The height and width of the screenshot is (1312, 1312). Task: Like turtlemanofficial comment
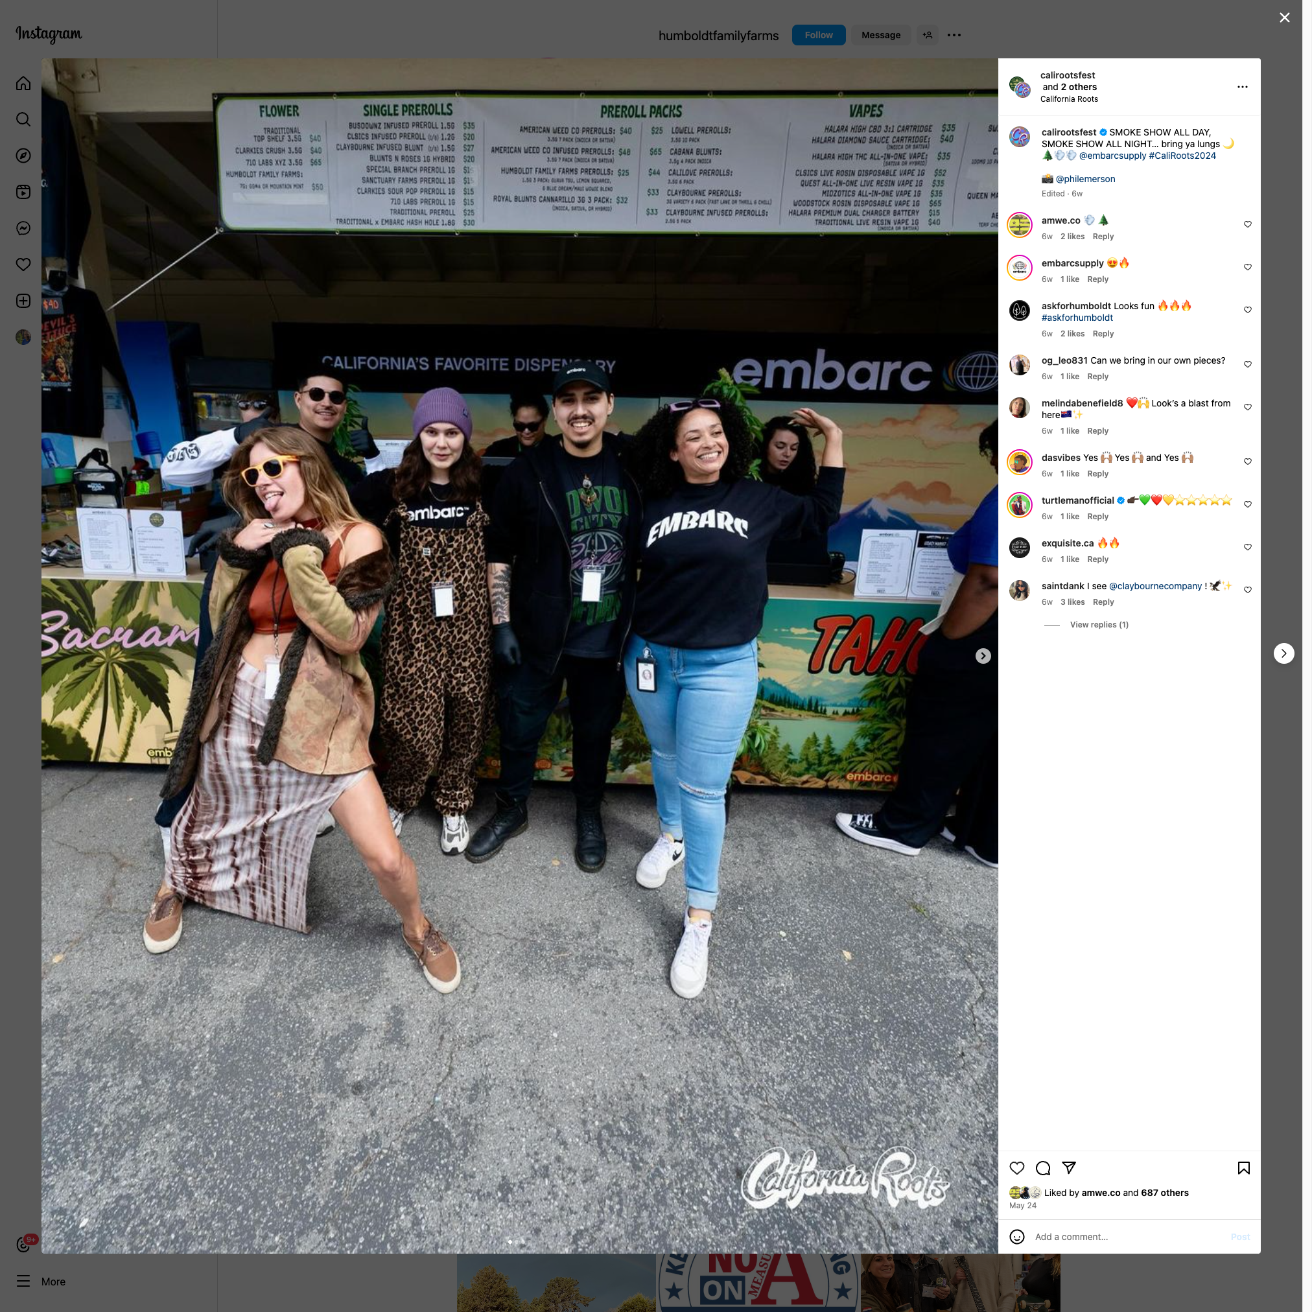tap(1247, 504)
